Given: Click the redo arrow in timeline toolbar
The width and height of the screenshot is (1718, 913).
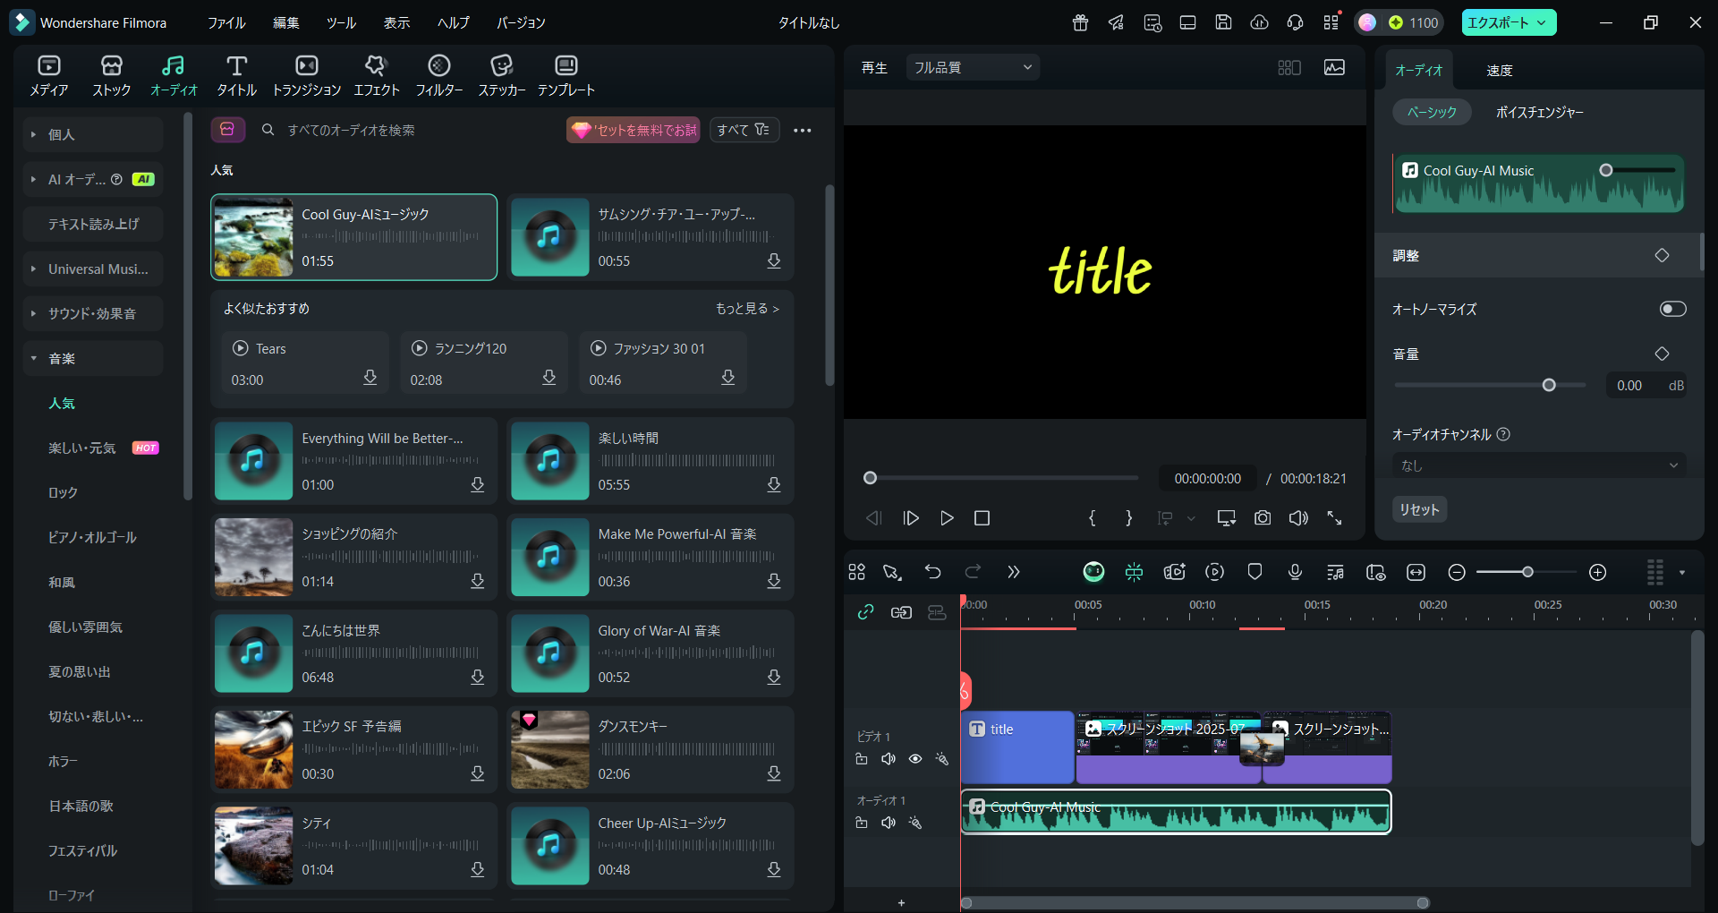Looking at the screenshot, I should pyautogui.click(x=973, y=572).
